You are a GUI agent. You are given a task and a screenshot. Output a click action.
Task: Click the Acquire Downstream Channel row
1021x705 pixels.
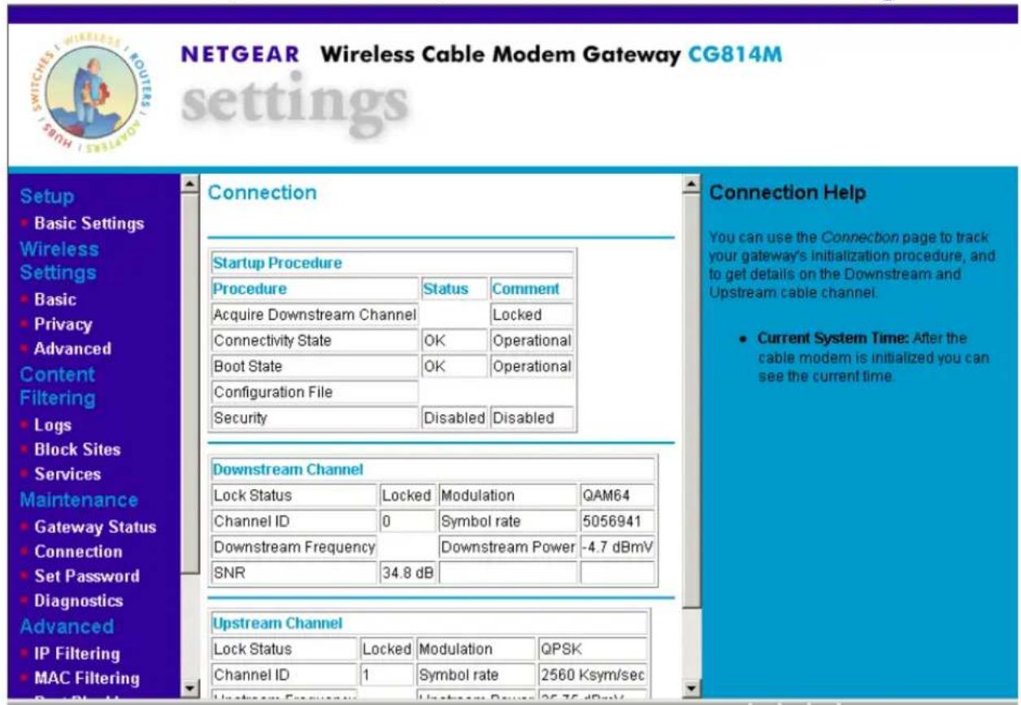pos(314,314)
